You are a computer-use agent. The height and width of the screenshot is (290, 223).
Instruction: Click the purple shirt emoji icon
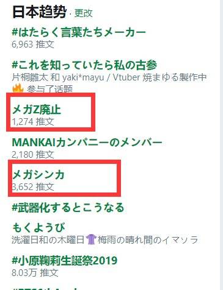point(91,239)
